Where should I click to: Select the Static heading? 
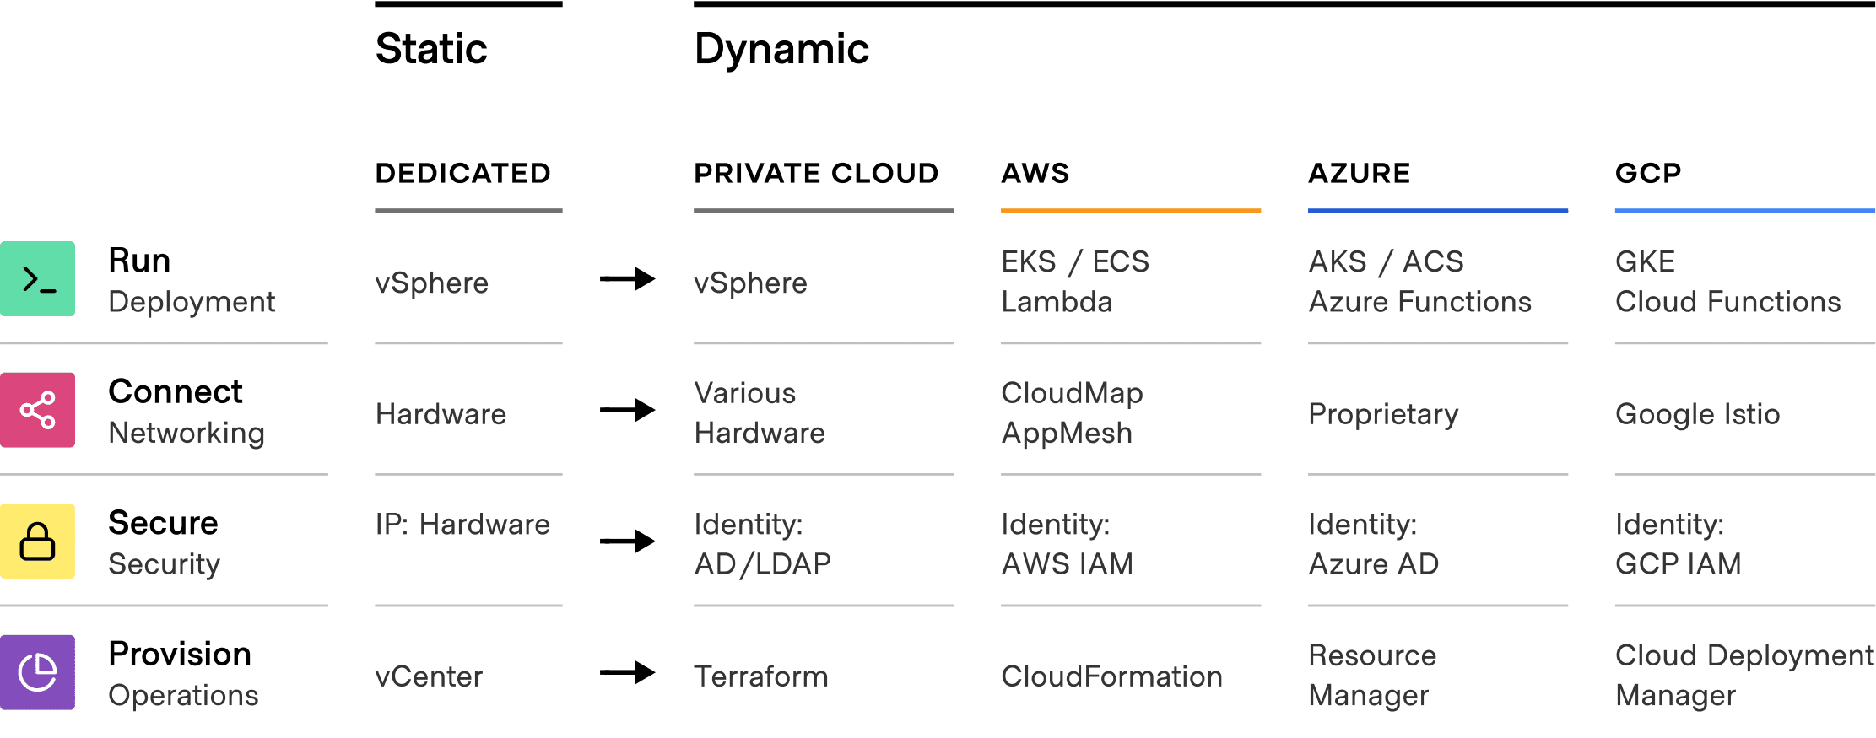tap(431, 49)
